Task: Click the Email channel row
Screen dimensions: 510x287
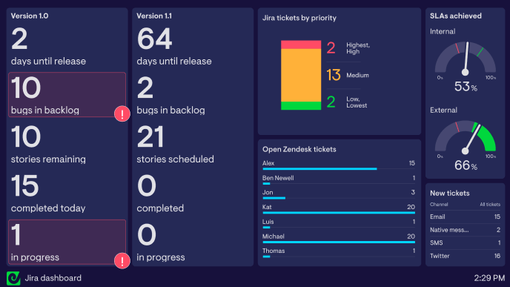Action: coord(465,217)
